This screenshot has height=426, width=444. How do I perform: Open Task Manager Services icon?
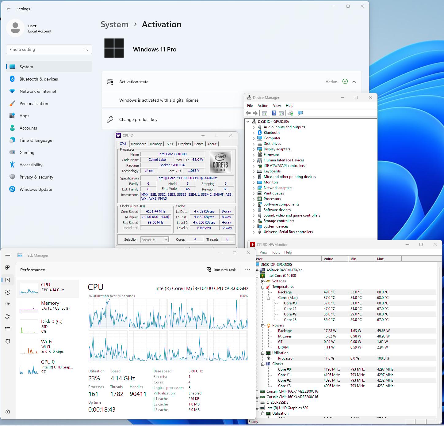click(8, 341)
